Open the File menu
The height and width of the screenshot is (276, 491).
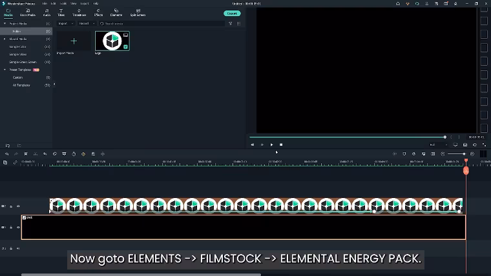tap(45, 4)
